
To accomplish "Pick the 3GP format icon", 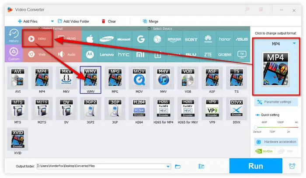I will click(115, 108).
